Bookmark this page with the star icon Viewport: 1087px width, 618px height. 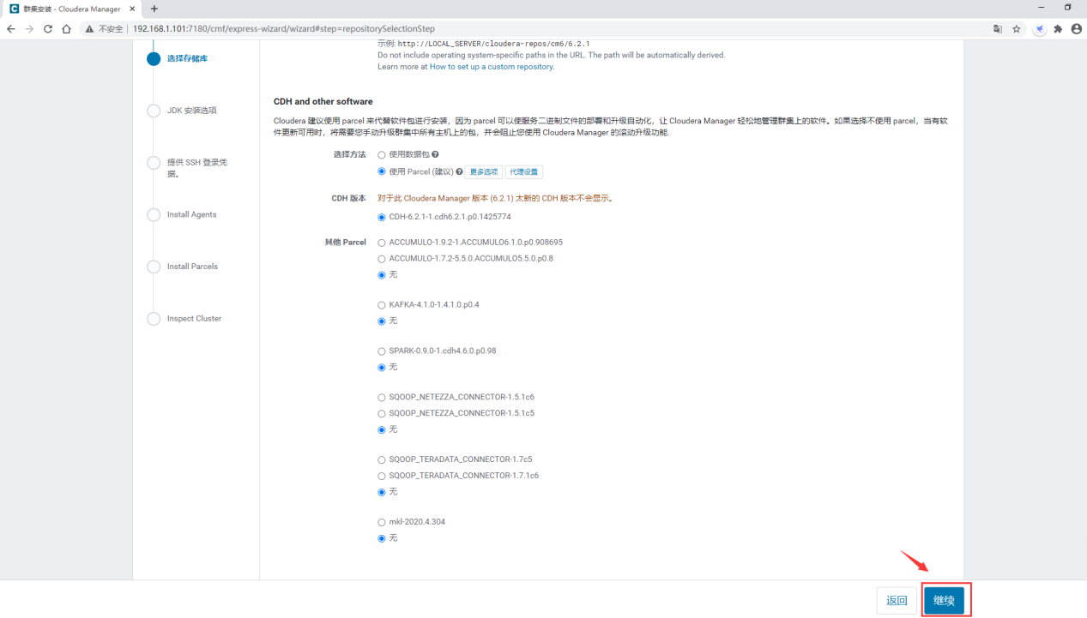tap(1017, 28)
